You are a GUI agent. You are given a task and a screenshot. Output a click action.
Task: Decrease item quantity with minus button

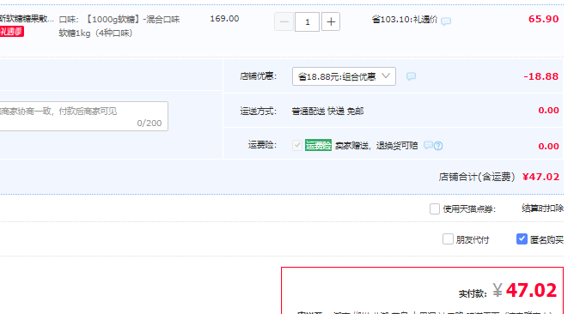point(284,21)
